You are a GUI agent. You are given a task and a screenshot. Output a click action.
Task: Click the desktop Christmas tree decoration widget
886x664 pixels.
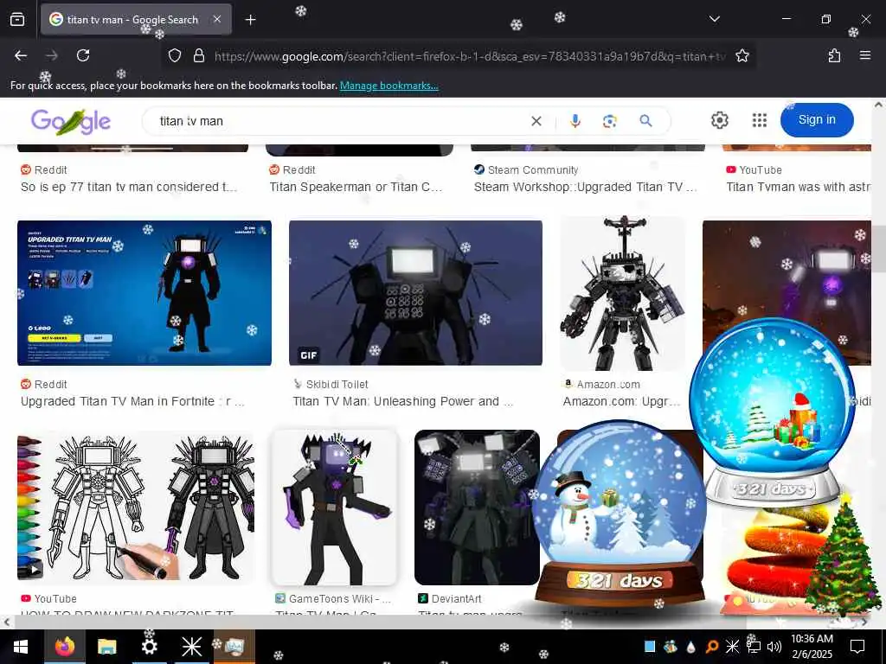pyautogui.click(x=842, y=556)
